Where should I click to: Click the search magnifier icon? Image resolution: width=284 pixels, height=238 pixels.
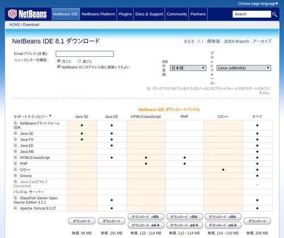point(274,14)
